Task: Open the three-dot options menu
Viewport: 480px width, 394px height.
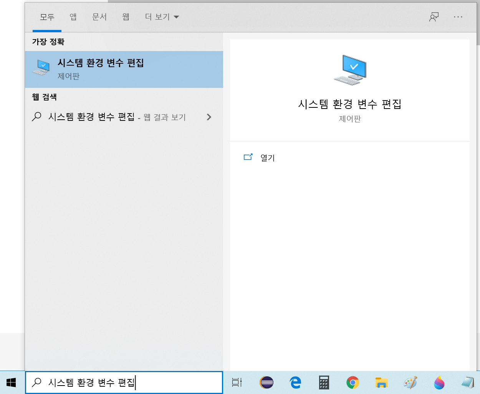Action: pyautogui.click(x=458, y=17)
